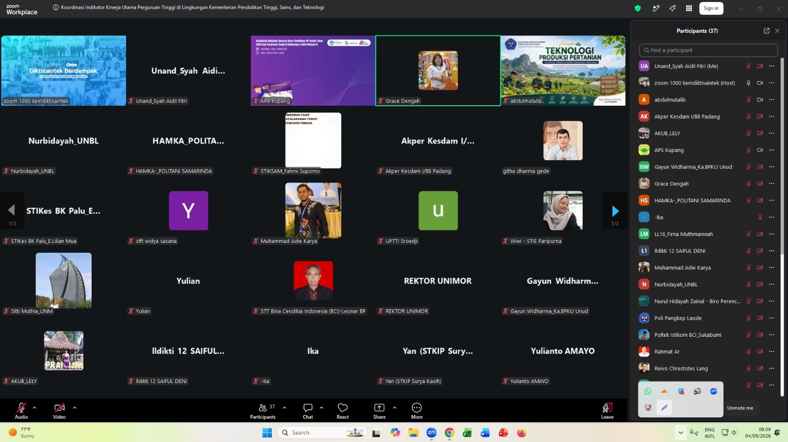
Task: Open the Chat panel
Action: click(x=308, y=411)
